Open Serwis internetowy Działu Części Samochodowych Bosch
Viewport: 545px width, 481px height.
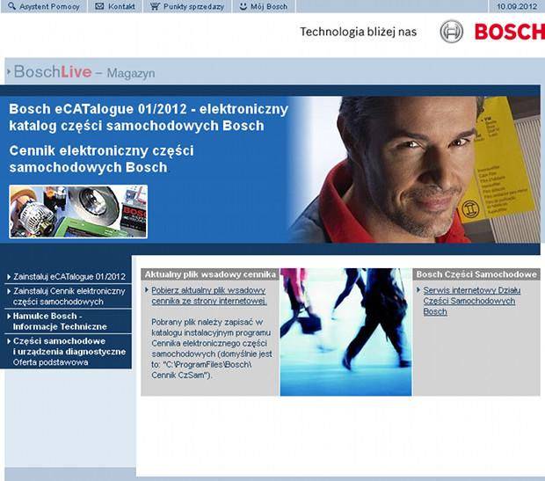pos(472,301)
